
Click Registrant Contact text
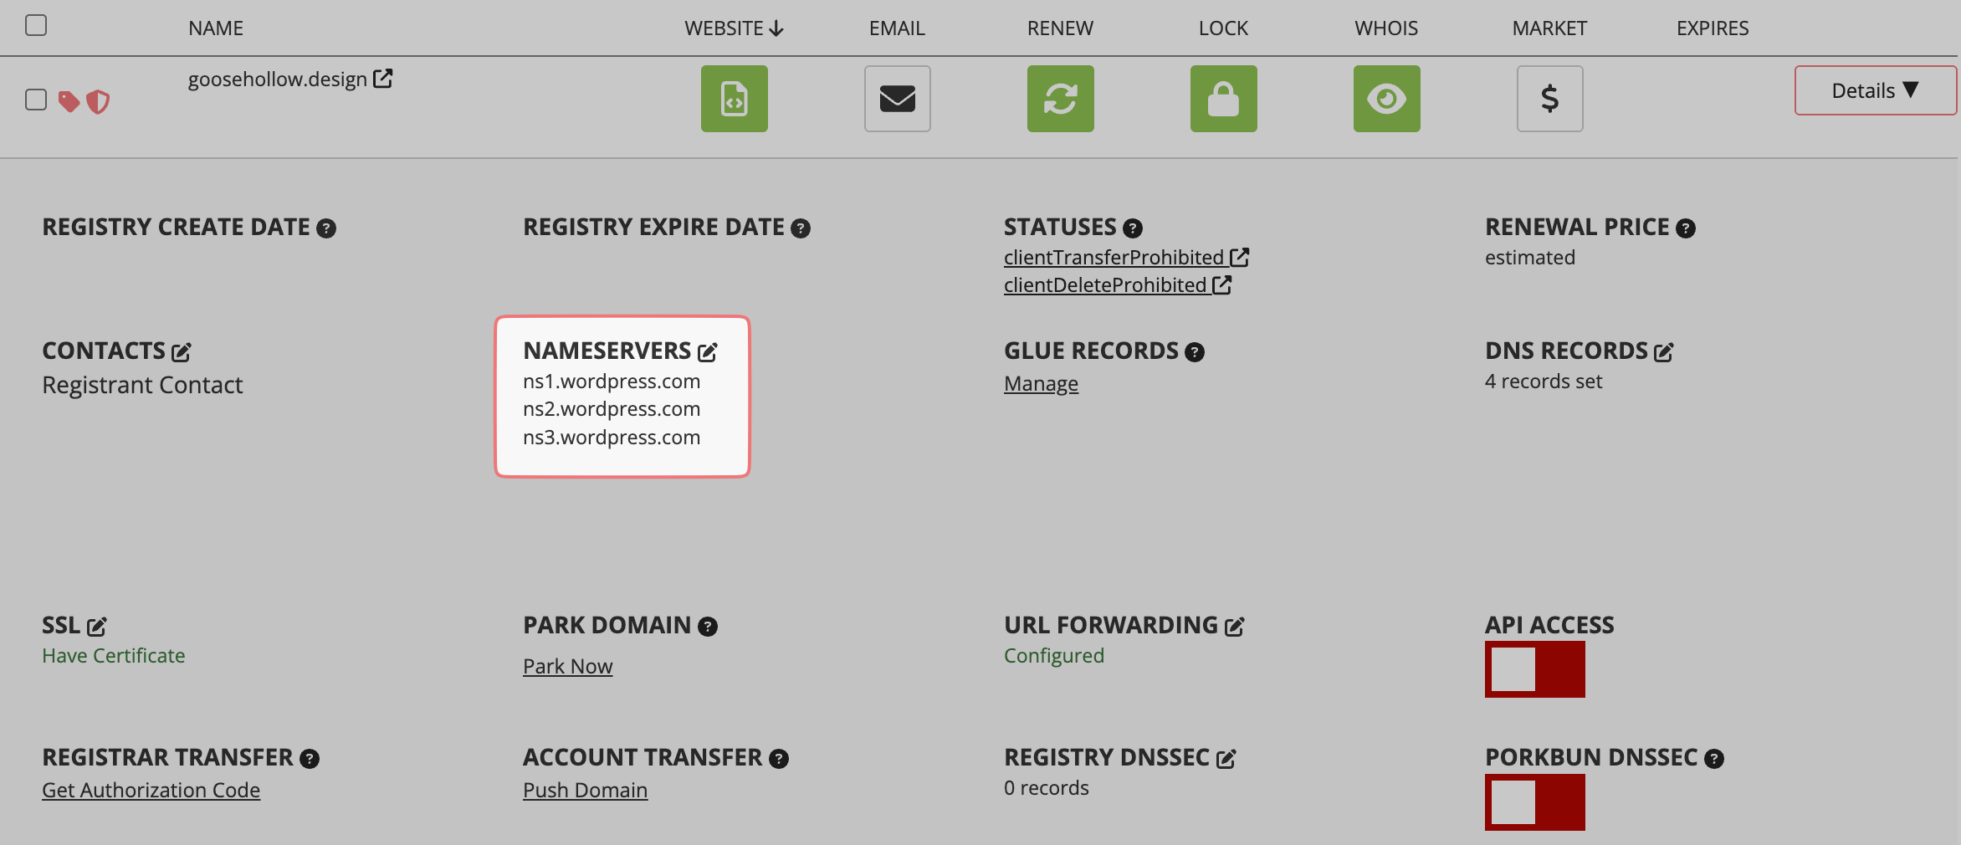point(142,385)
